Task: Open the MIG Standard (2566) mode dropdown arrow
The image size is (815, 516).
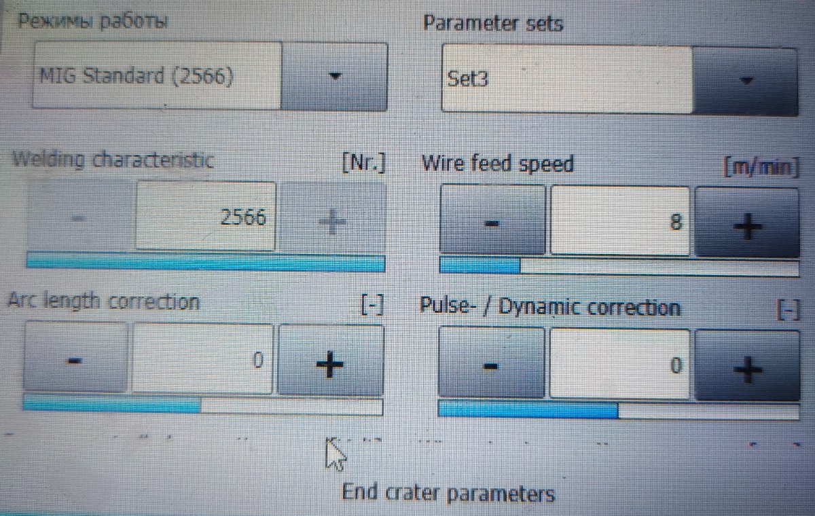Action: [x=333, y=76]
